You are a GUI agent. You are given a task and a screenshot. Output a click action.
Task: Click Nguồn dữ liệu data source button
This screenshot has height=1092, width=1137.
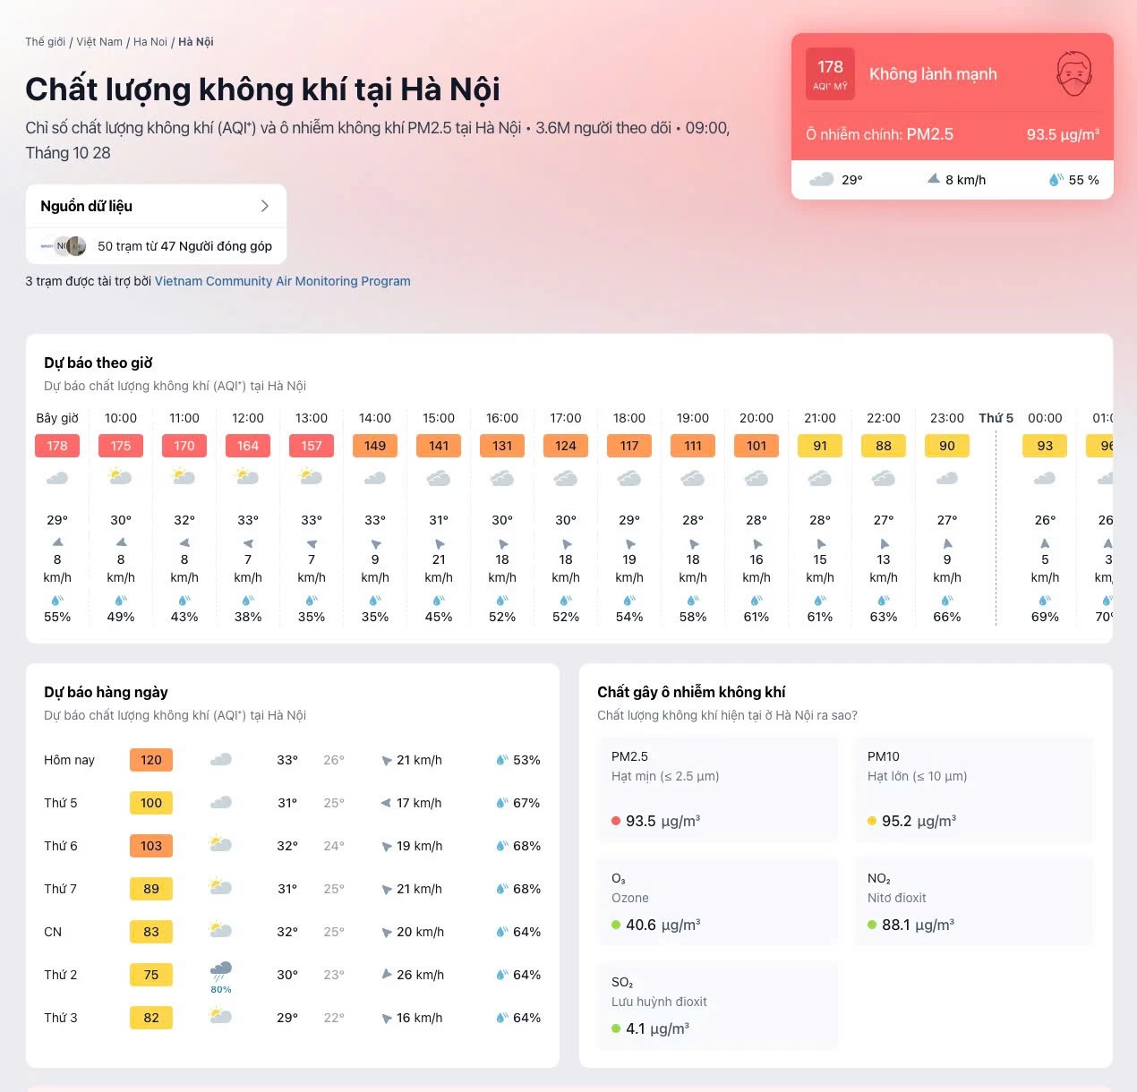coord(156,206)
